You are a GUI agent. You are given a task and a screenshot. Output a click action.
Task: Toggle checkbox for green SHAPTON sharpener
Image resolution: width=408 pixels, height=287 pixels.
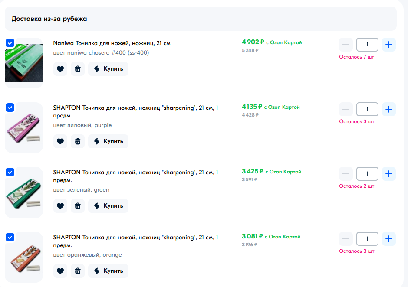coord(10,172)
